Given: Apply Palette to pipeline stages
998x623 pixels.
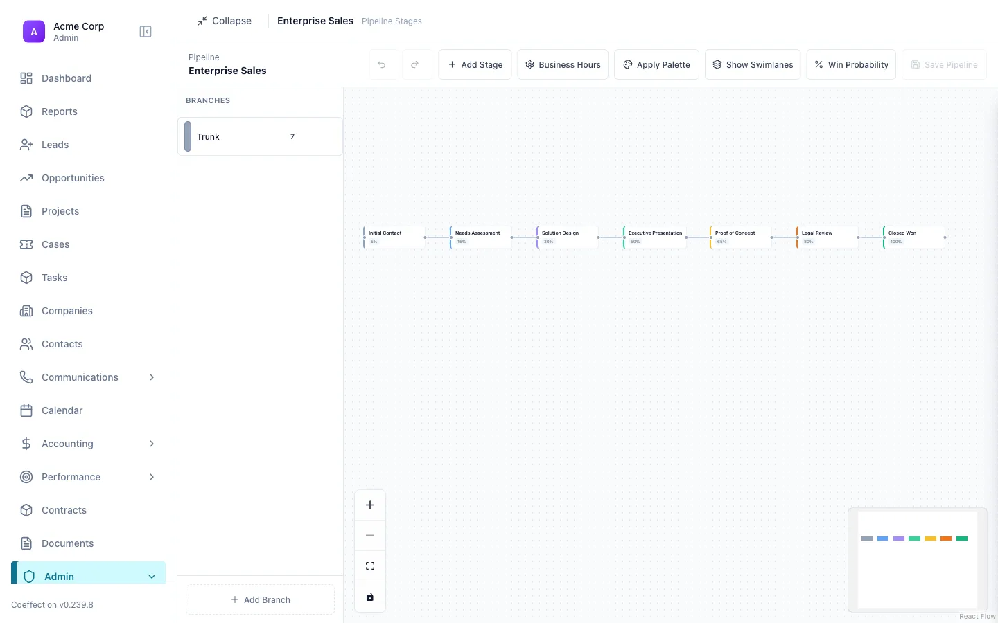Looking at the screenshot, I should [656, 64].
